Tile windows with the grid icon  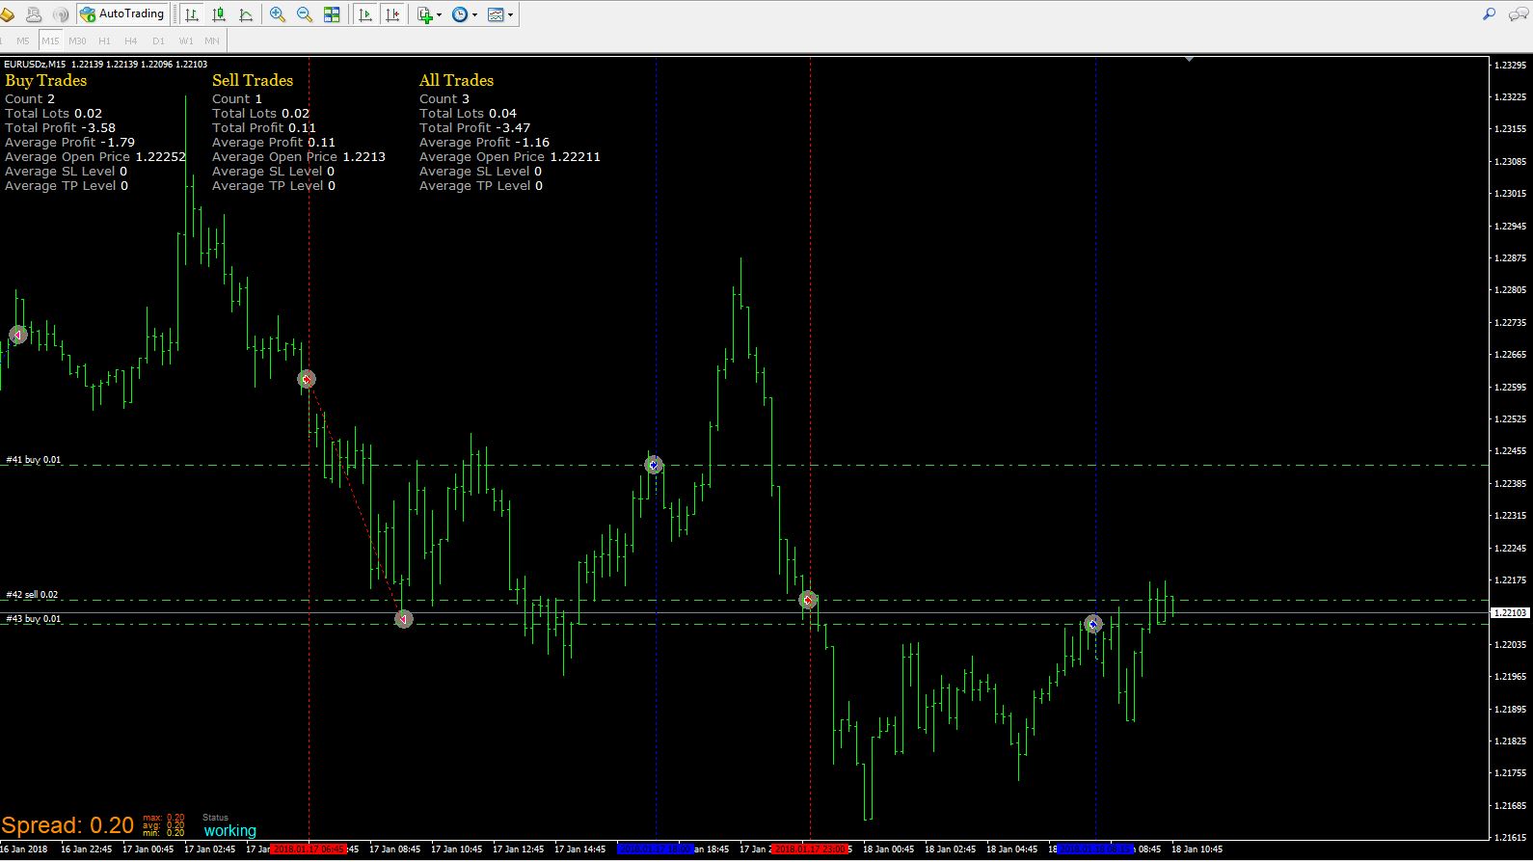[x=332, y=14]
